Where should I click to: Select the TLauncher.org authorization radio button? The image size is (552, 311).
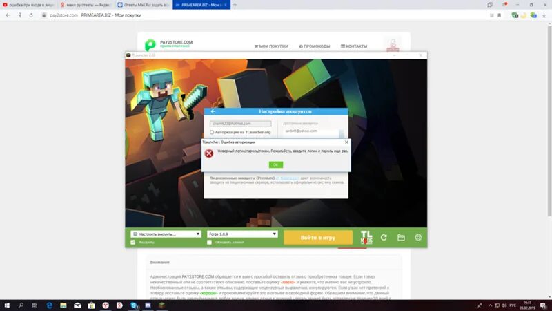pyautogui.click(x=212, y=132)
